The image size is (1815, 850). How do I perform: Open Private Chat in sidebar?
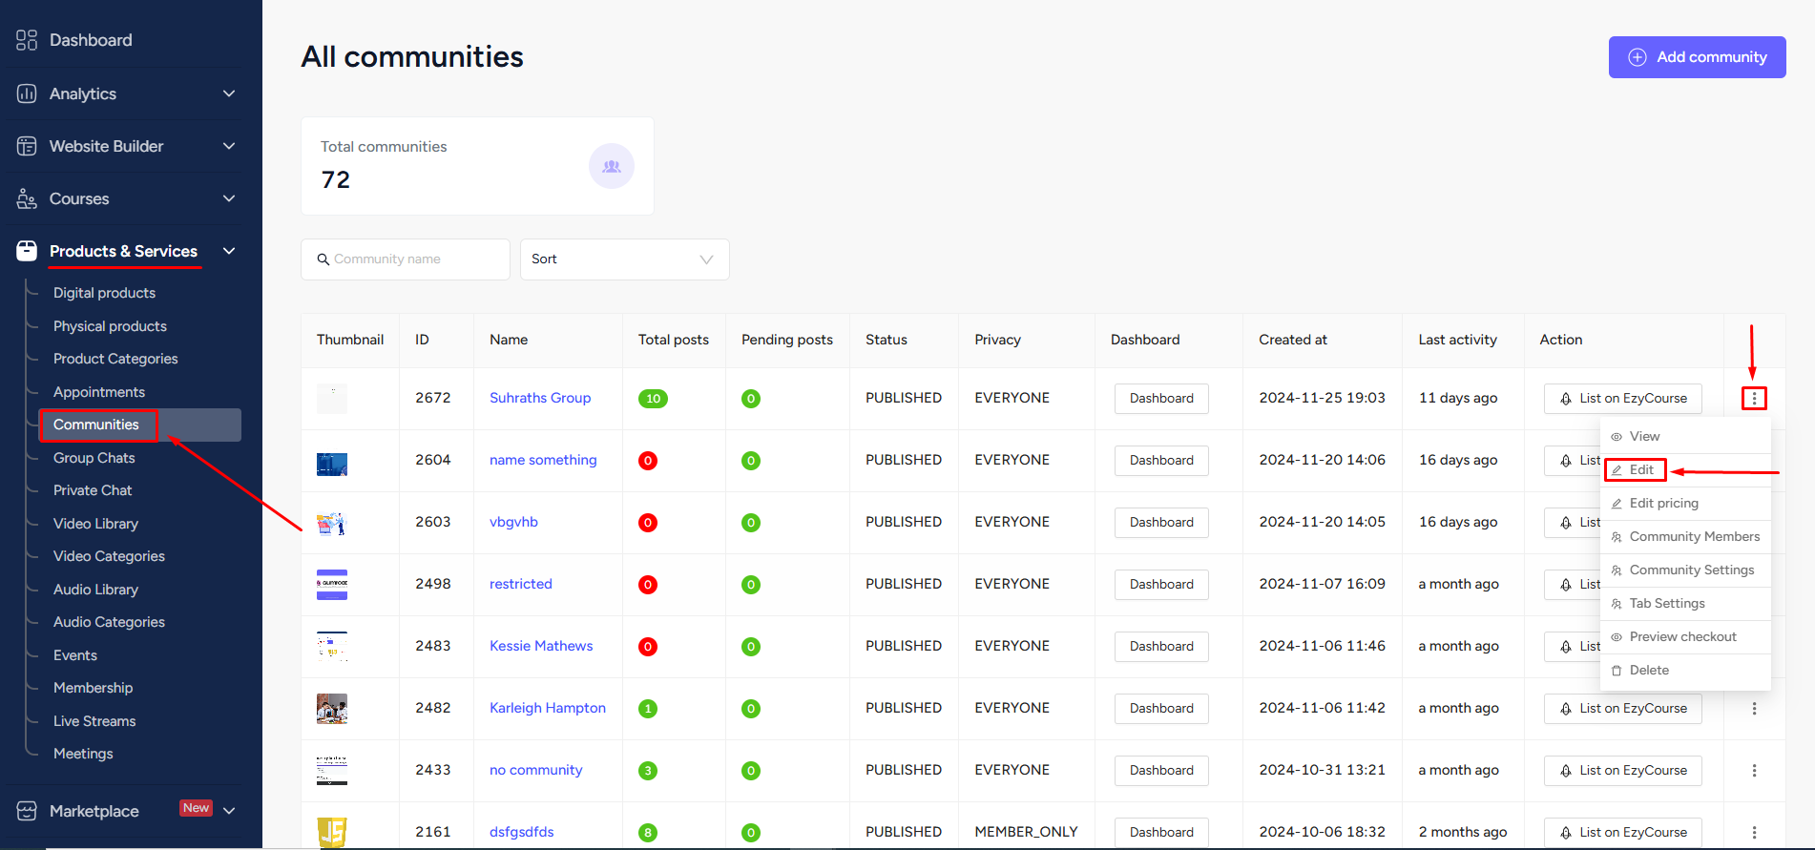(x=93, y=490)
